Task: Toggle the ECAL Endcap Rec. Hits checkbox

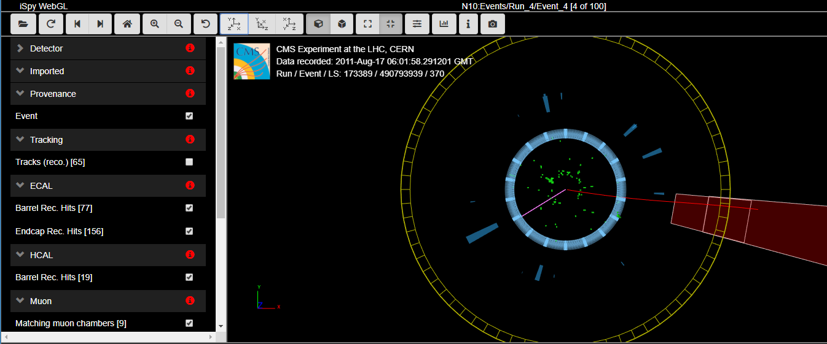Action: 189,231
